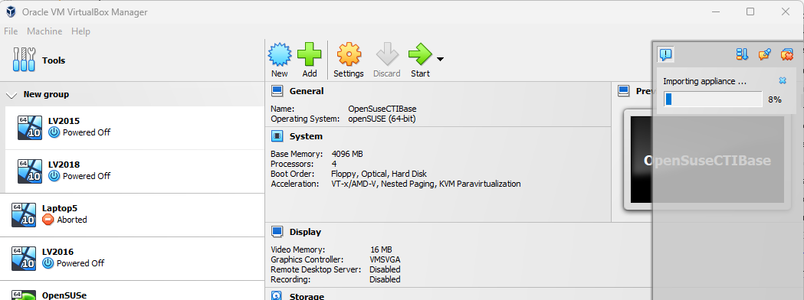This screenshot has width=804, height=300.
Task: Click the General section header
Action: [307, 91]
